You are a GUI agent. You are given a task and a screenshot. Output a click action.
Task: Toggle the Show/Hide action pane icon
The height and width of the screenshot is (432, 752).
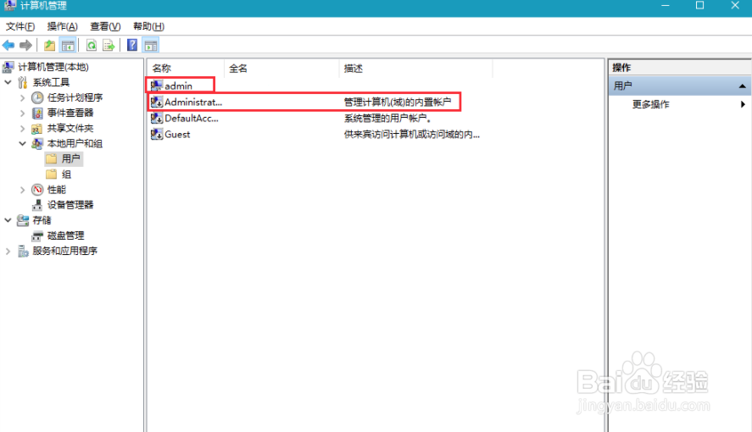[151, 46]
